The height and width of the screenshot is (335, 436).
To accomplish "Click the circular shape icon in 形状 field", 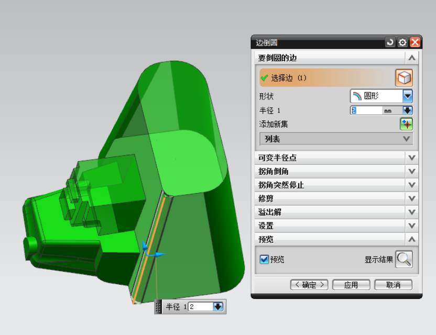I will pyautogui.click(x=357, y=96).
